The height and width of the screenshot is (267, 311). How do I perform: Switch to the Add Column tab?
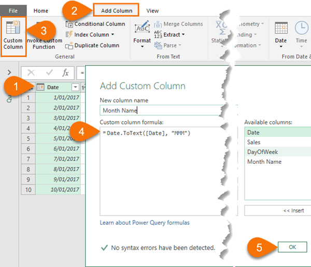pos(117,10)
